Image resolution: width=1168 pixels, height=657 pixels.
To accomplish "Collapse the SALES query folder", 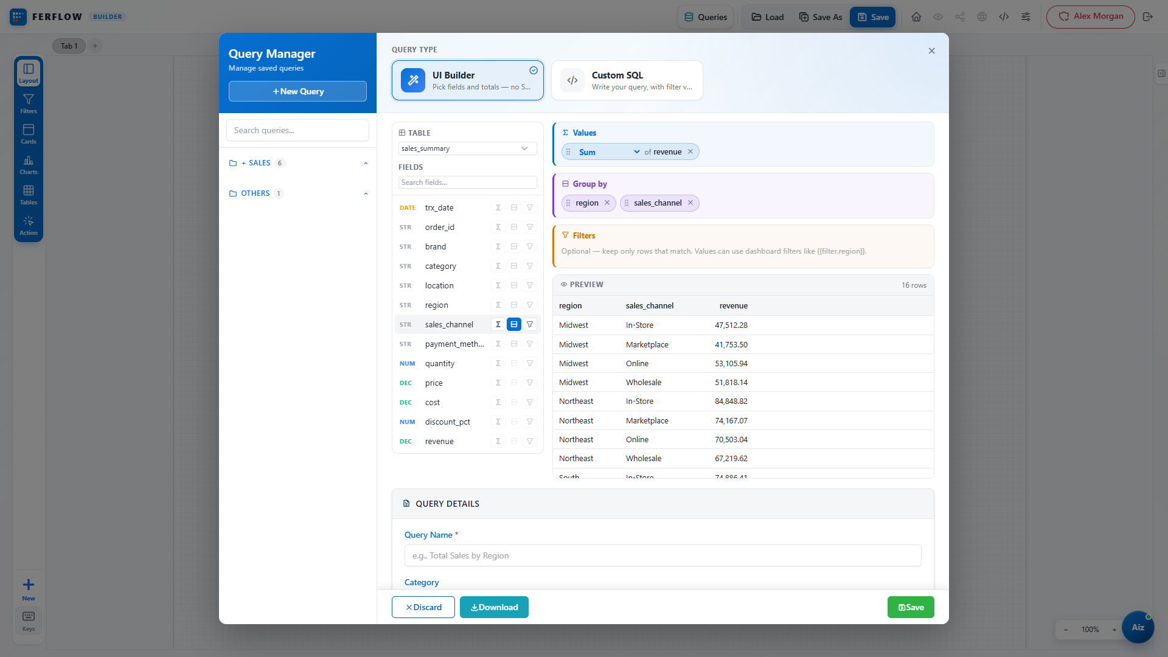I will click(x=366, y=163).
